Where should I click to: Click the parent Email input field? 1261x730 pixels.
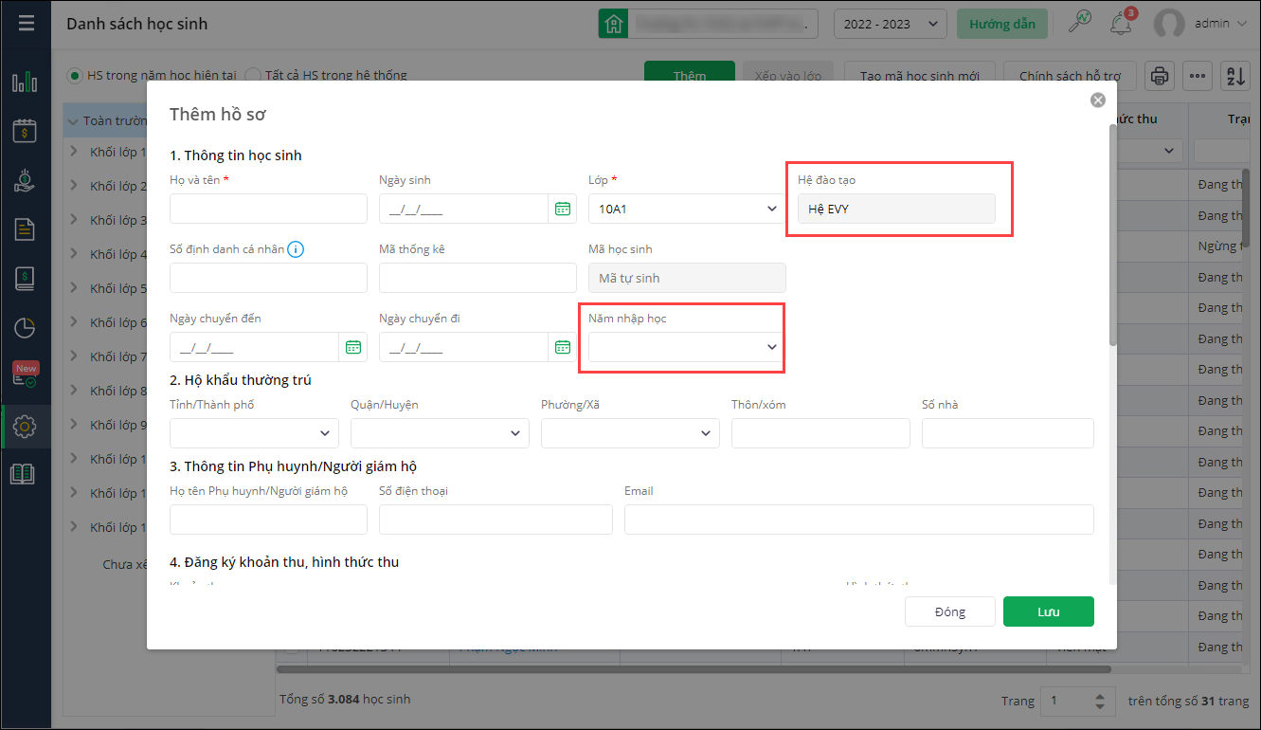[x=859, y=520]
